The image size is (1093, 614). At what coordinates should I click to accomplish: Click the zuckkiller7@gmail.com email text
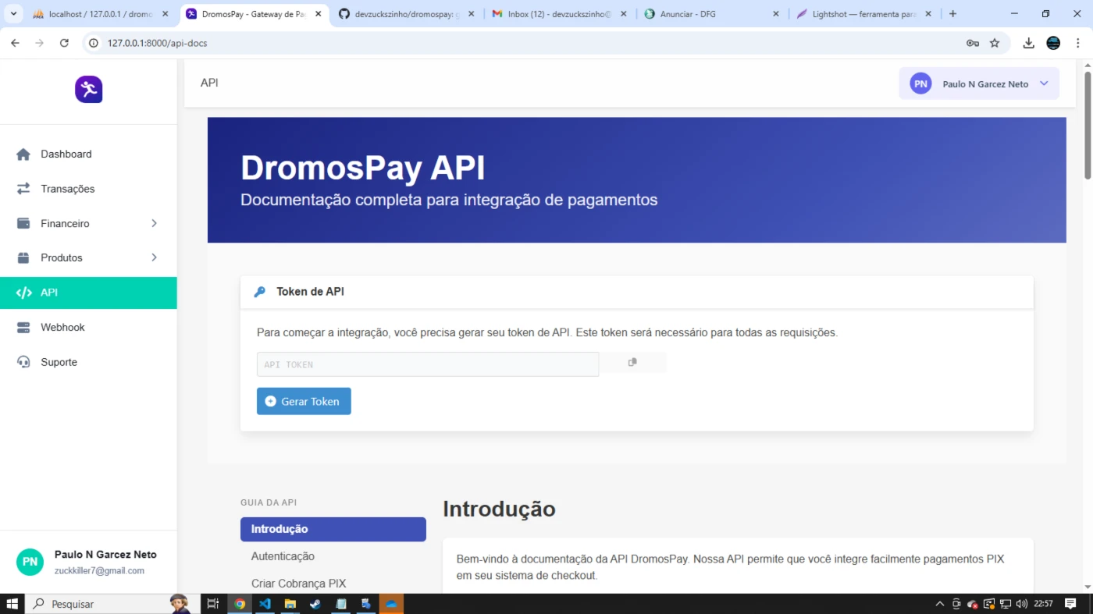pyautogui.click(x=99, y=571)
